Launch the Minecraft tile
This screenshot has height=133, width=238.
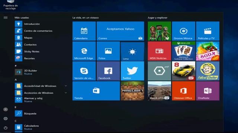(132, 91)
